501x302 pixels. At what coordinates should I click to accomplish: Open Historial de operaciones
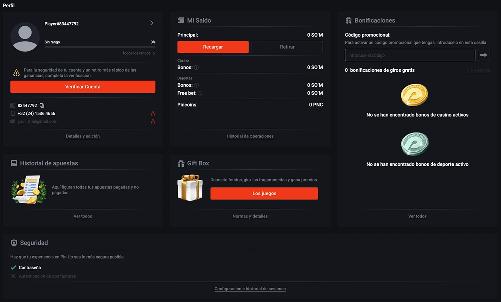[250, 136]
